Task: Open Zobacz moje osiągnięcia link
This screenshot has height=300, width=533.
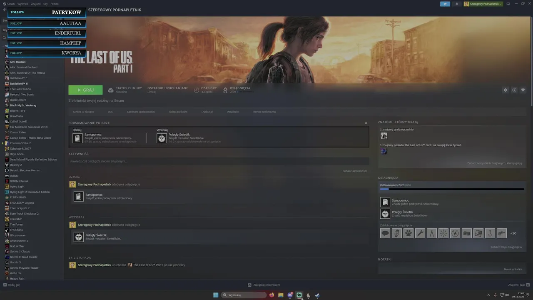Action: click(506, 247)
